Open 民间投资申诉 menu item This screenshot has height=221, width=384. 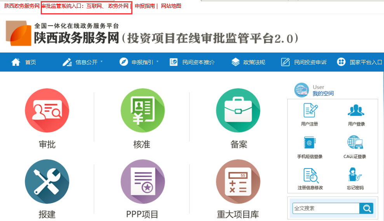[310, 62]
